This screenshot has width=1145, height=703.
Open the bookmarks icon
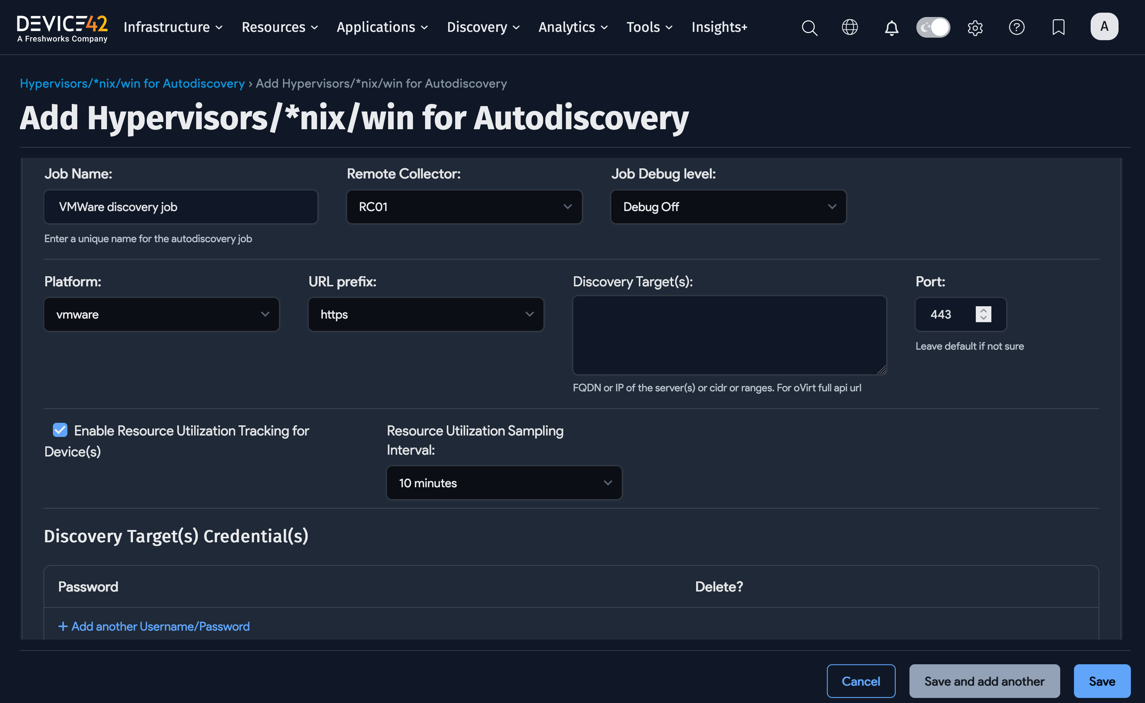[x=1058, y=28]
